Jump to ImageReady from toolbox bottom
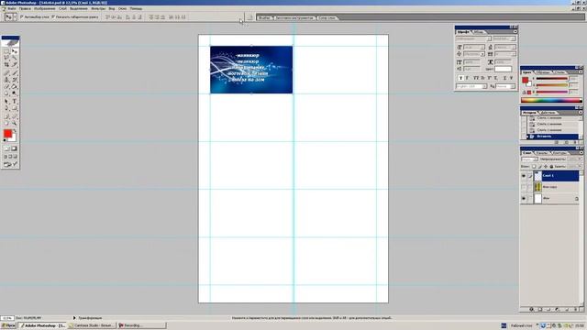The image size is (587, 330). pos(10,164)
